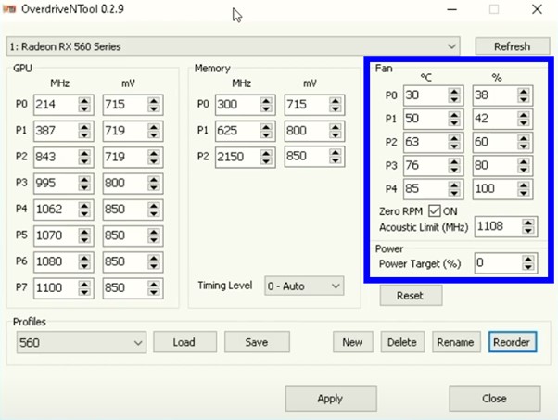Increase Power Target percentage spinner

(x=529, y=259)
